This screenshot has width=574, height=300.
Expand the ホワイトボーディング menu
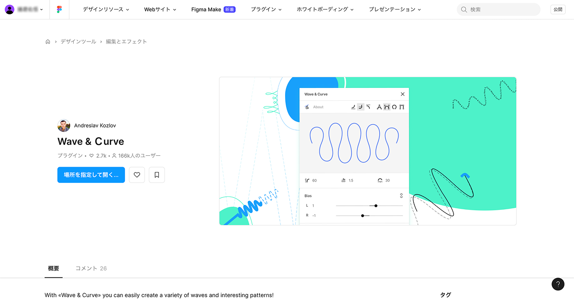pyautogui.click(x=325, y=10)
